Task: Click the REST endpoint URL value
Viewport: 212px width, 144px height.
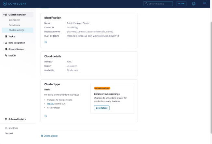Action: tap(93, 36)
